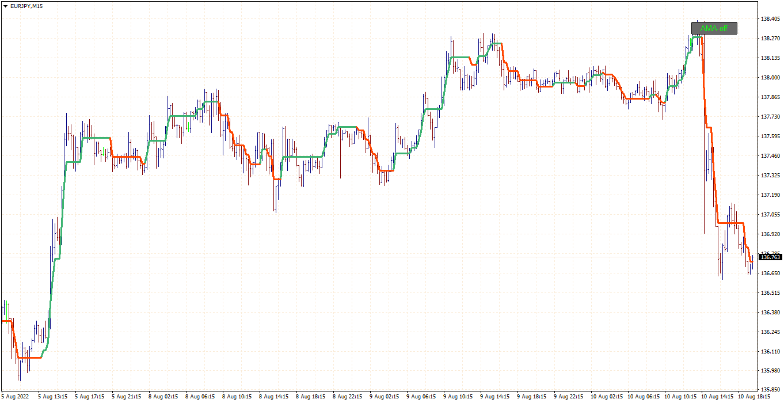Viewport: 784px width, 403px height.
Task: Select the 9 Aug 18:15 time label
Action: pos(532,397)
